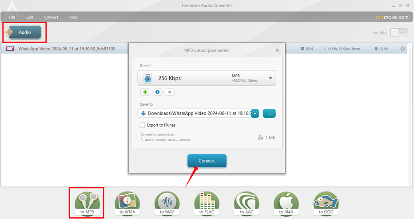Click the estimated 1 Mb output size icon
This screenshot has width=414, height=219.
(x=260, y=138)
